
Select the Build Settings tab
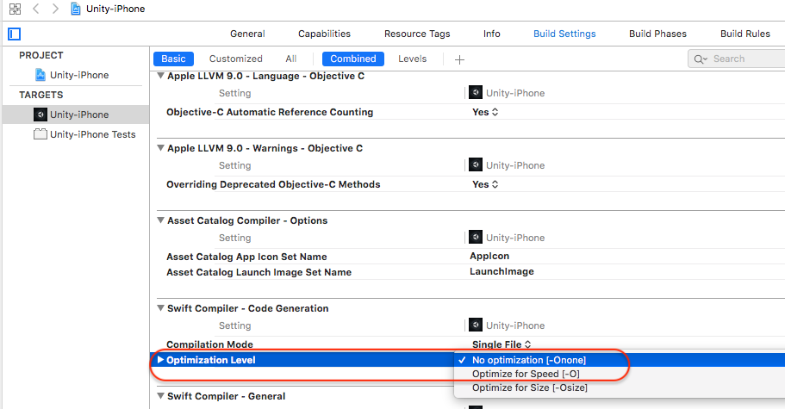pos(564,34)
